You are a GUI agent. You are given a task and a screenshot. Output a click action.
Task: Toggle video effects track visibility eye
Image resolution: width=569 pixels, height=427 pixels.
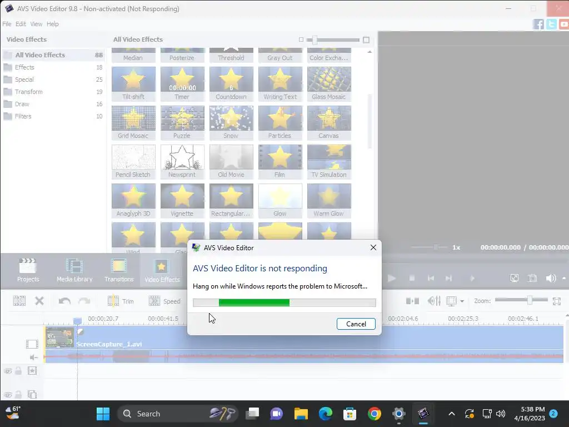8,371
